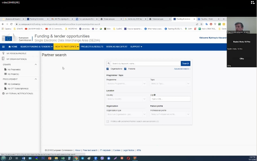Open the new tab plus button

click(224, 19)
